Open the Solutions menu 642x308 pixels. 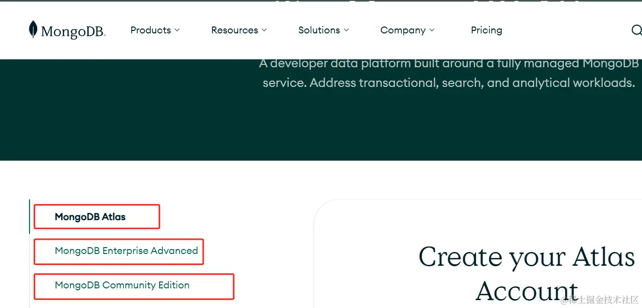tap(324, 30)
